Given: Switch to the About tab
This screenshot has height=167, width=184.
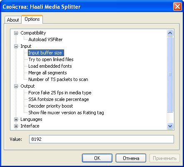Looking at the screenshot, I should coord(13,20).
